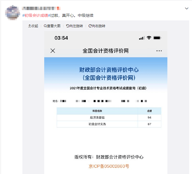The width and height of the screenshot is (192, 174).
Task: Open the blurred user avatar
Action: [x=13, y=13]
